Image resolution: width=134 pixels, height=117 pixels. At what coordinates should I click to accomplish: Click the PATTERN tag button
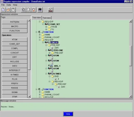[15, 22]
